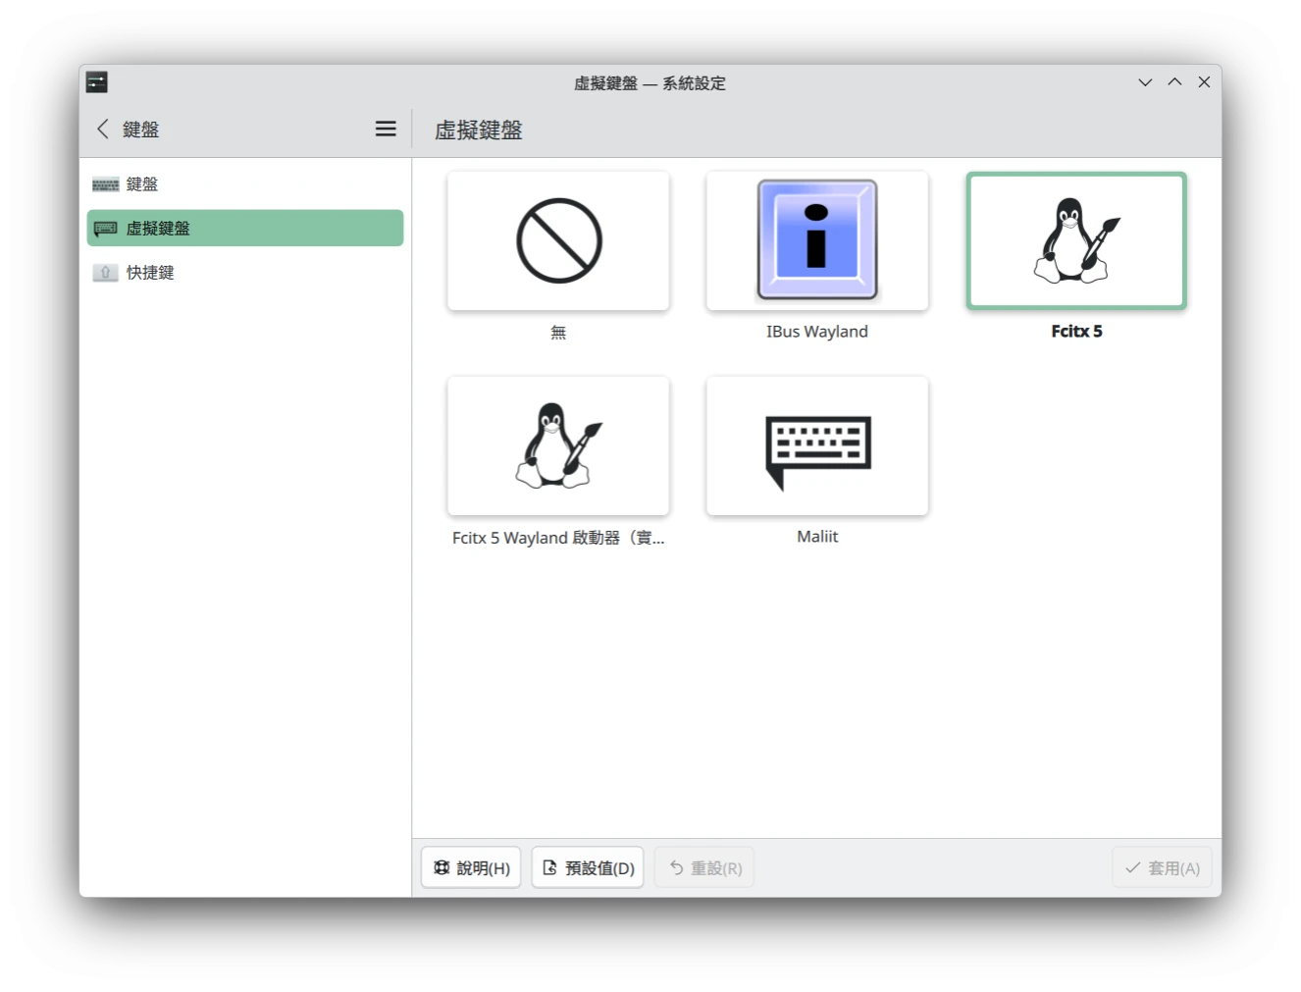Choose the IBus Wayland keyboard icon
The image size is (1301, 992).
pyautogui.click(x=817, y=240)
